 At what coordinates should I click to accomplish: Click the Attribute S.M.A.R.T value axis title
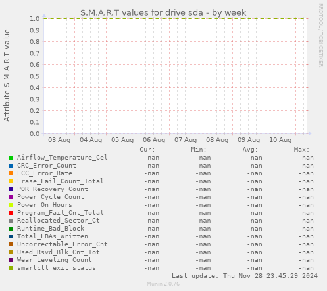click(7, 76)
